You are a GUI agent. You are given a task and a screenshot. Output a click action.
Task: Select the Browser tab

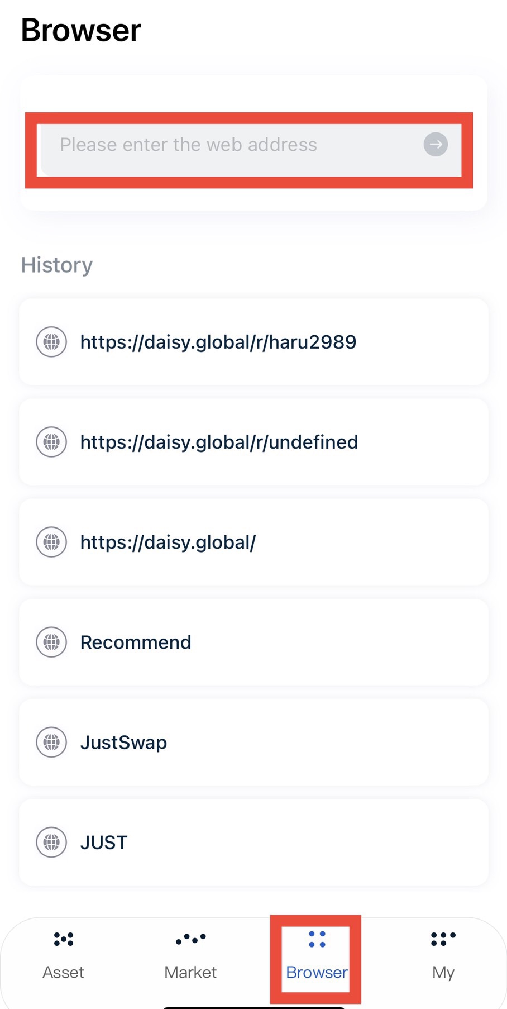(x=317, y=956)
